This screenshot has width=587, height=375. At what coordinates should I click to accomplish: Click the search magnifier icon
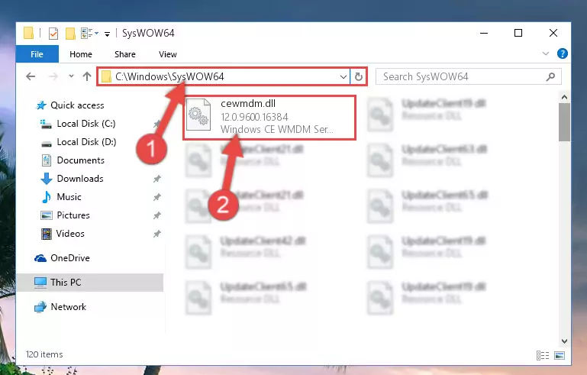coord(550,77)
